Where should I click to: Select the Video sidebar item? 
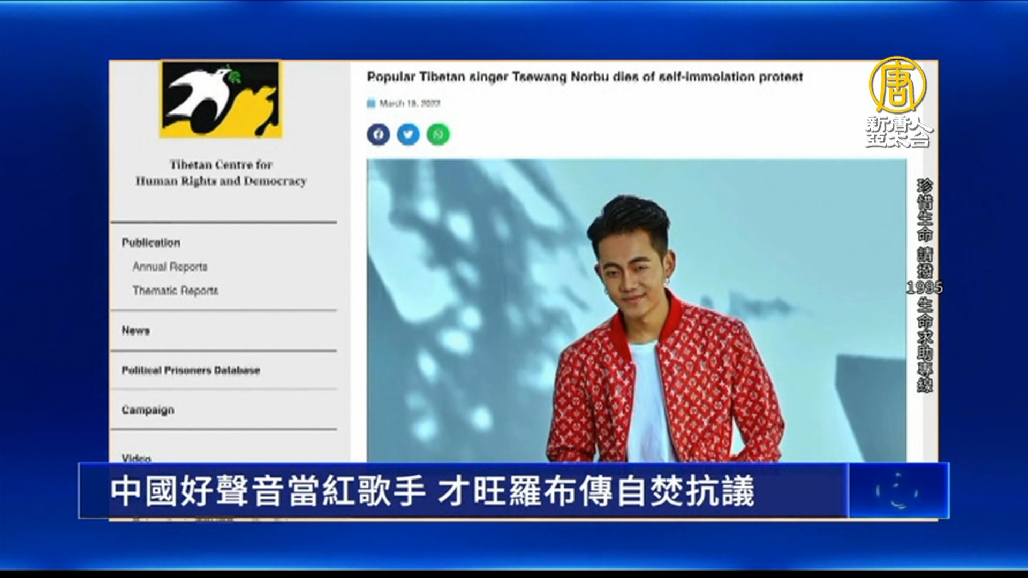coord(136,458)
